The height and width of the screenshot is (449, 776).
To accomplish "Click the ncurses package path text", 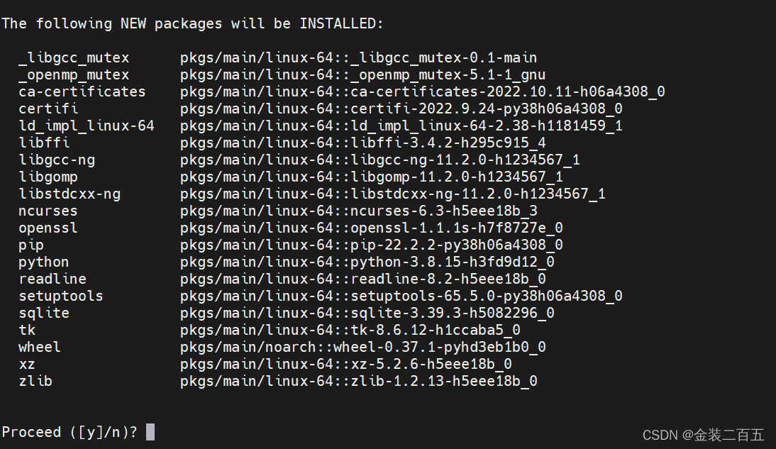I will tap(359, 211).
